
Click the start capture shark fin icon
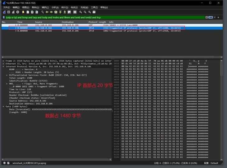click(x=4, y=12)
